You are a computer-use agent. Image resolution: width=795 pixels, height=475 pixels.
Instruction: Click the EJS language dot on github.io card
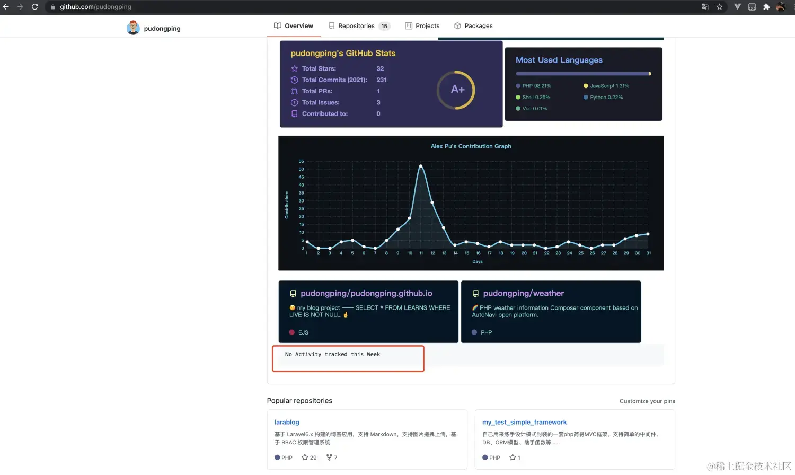[291, 332]
